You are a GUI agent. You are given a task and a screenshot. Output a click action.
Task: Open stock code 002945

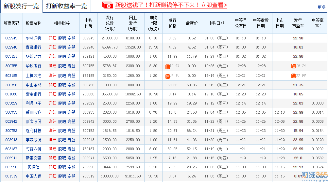(x=11, y=38)
